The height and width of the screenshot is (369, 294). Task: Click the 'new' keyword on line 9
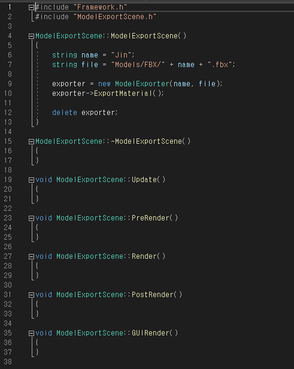[x=104, y=84]
